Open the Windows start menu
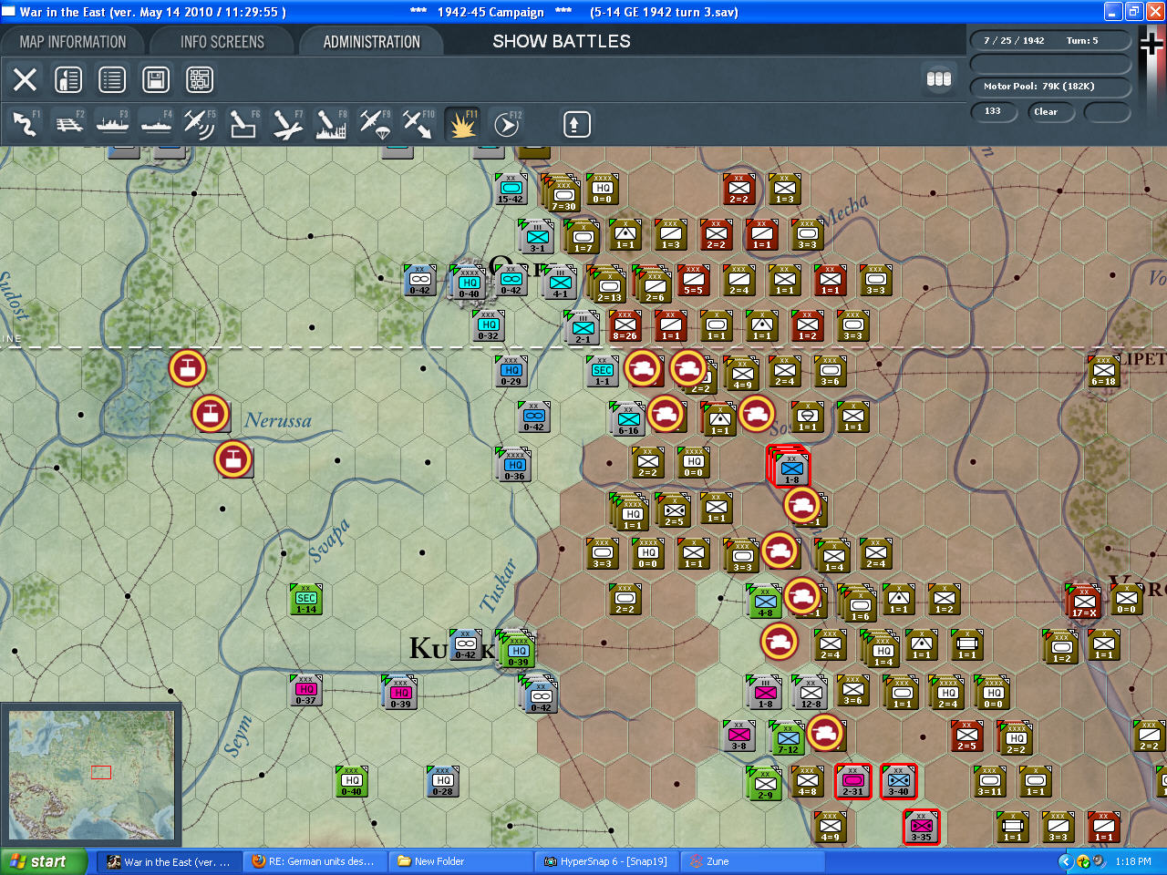The width and height of the screenshot is (1167, 875). [44, 861]
